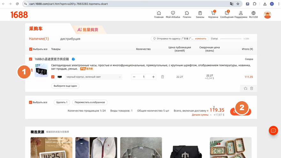Open Поддержка support icon
The height and width of the screenshot is (158, 281).
click(241, 15)
